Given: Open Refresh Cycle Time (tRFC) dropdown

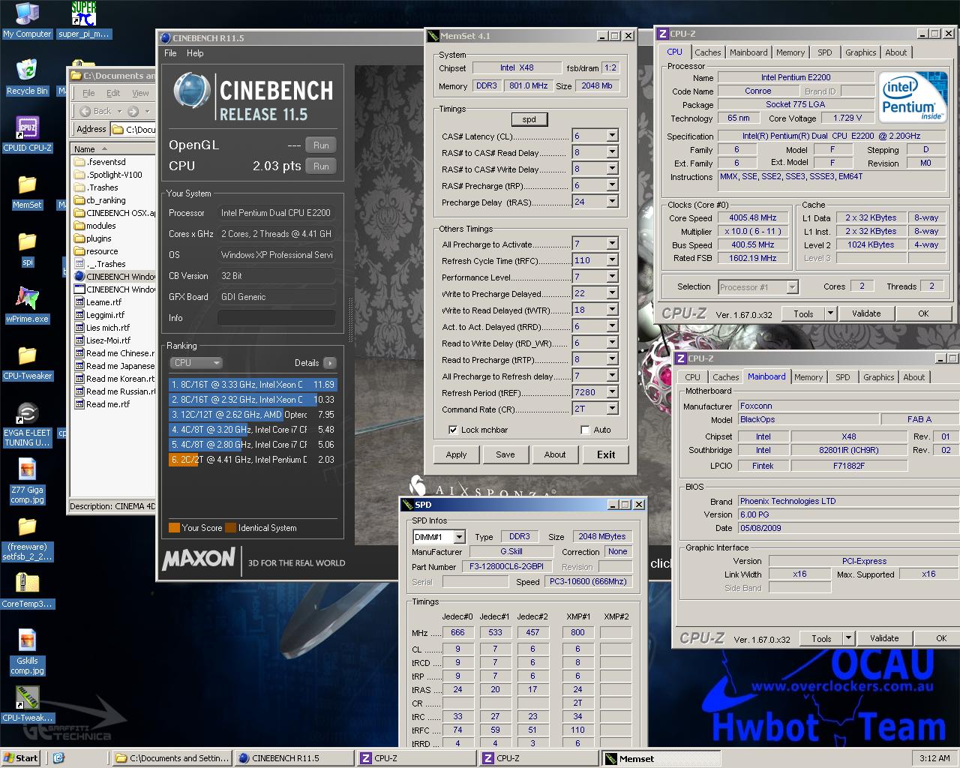Looking at the screenshot, I should [612, 260].
